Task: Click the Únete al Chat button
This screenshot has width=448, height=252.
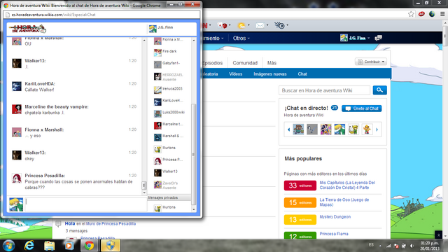Action: click(361, 108)
